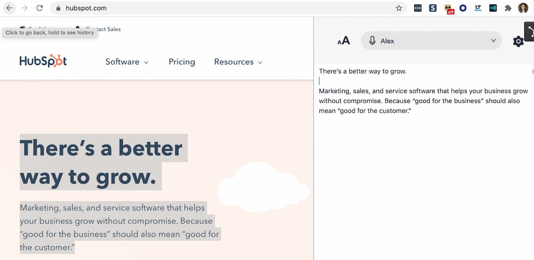
Task: Click the LT LanguageTool extension icon
Action: tap(478, 8)
